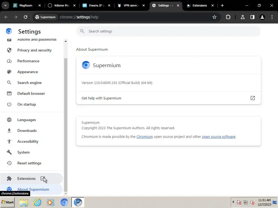Toggle the side panel
Image resolution: width=278 pixels, height=208 pixels.
[252, 17]
